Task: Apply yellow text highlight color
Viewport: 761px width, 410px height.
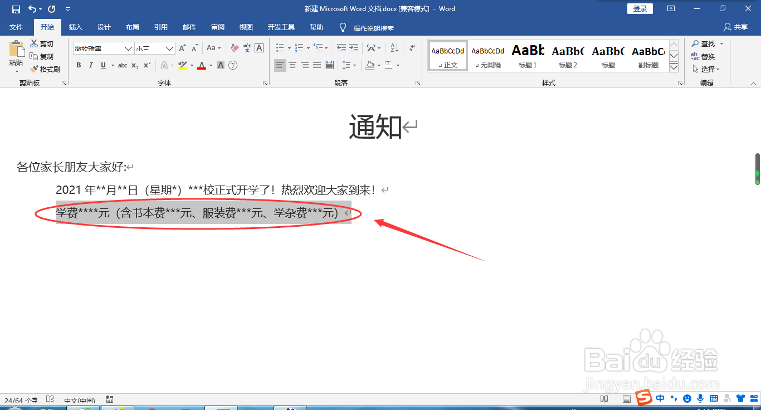Action: tap(183, 65)
